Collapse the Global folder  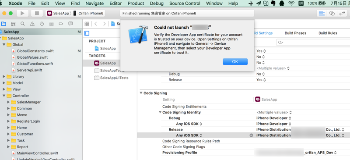point(4,45)
